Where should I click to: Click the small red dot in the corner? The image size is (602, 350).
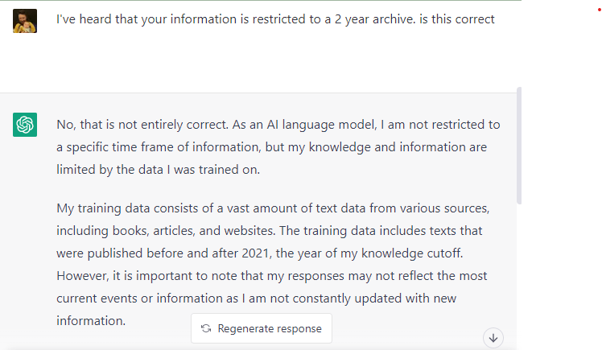click(600, 10)
